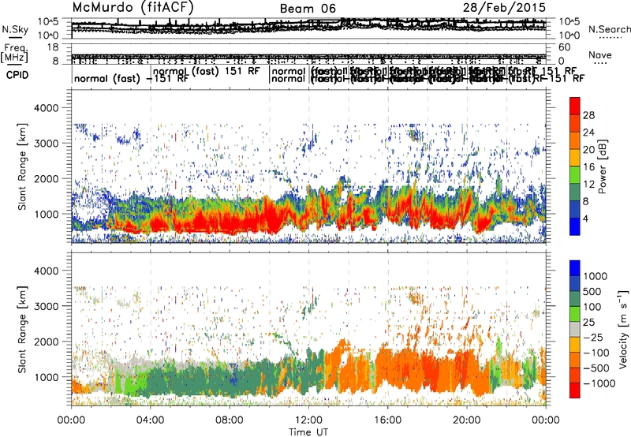
Task: Click the red top segment of Power colorbar
Action: (x=575, y=106)
